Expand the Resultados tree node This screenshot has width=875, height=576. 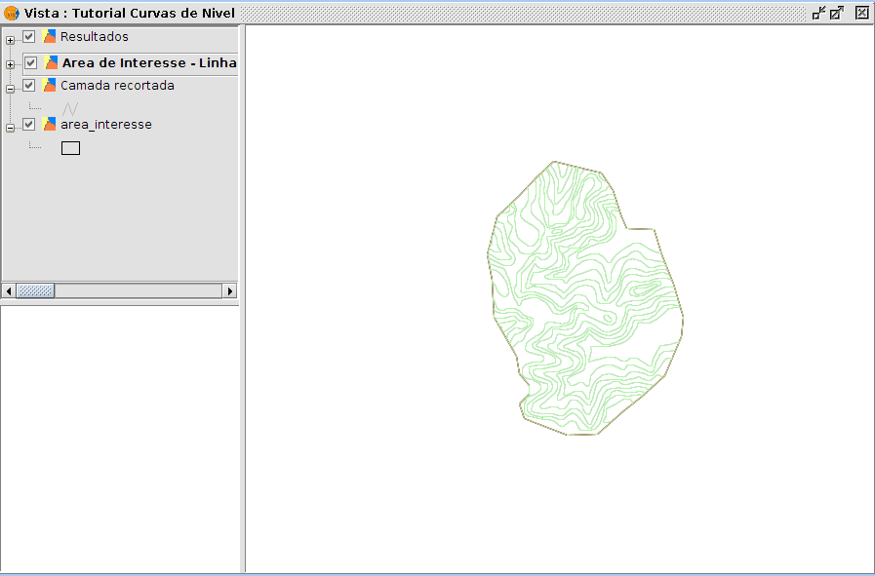tap(10, 40)
